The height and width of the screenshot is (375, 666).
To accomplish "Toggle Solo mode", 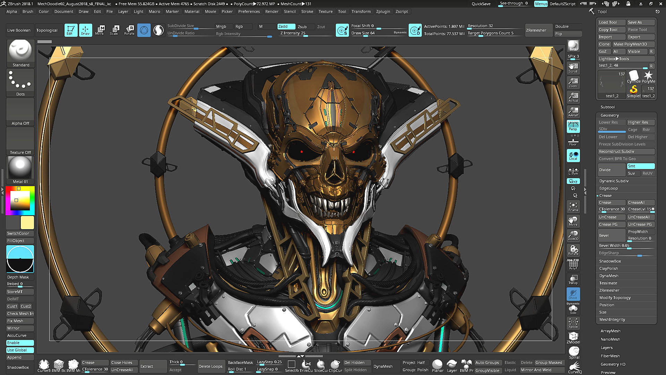I will click(x=573, y=309).
